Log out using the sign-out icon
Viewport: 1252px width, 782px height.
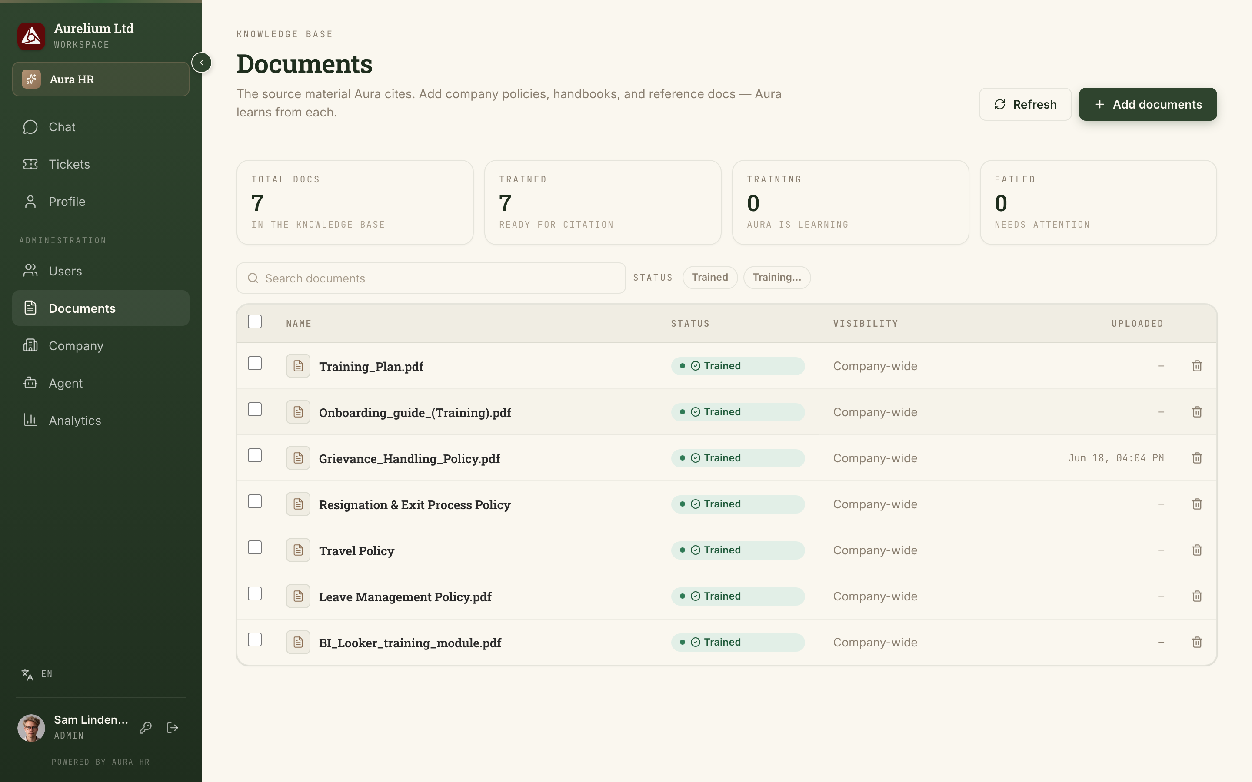(173, 728)
